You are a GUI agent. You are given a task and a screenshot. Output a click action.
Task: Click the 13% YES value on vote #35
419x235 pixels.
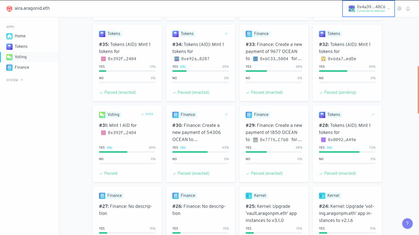tap(153, 67)
